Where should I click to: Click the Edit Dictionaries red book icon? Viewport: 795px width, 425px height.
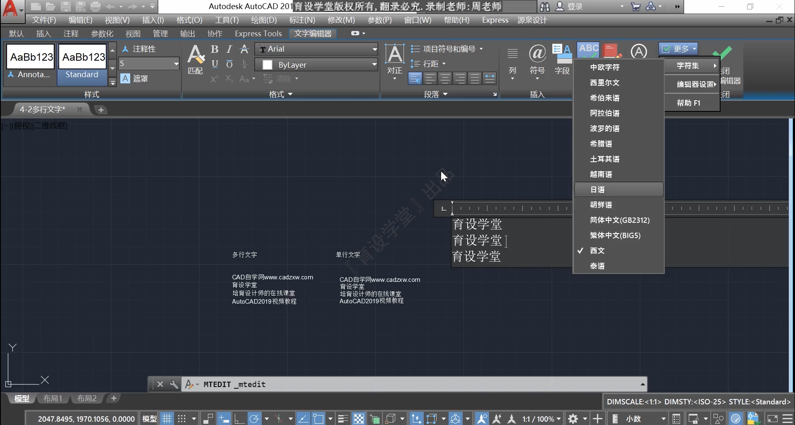click(612, 51)
